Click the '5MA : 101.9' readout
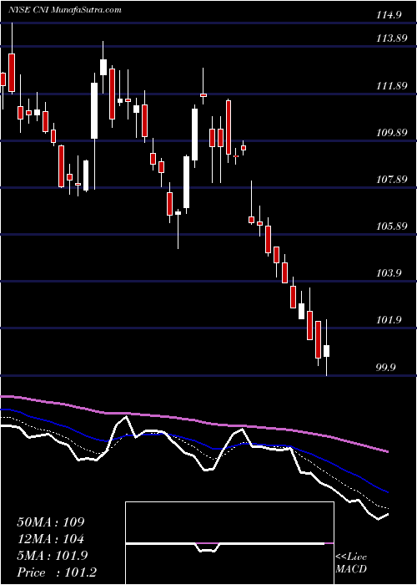 click(x=52, y=556)
